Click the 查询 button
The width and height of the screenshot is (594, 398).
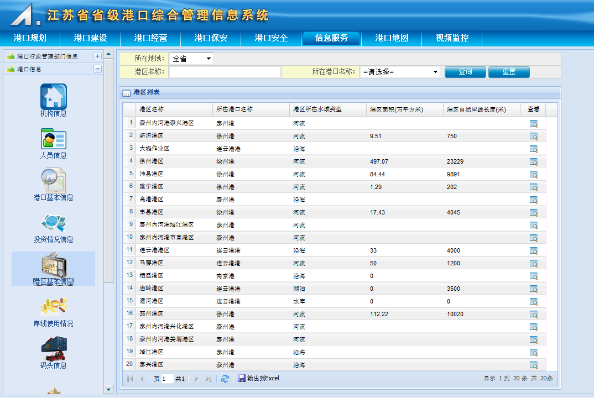coord(465,72)
